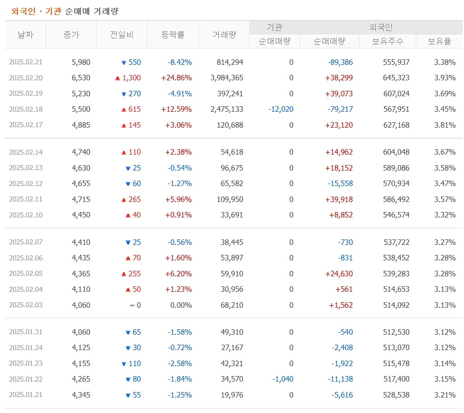Sort by the 보유율 column
This screenshot has height=413, width=464.
pos(441,41)
